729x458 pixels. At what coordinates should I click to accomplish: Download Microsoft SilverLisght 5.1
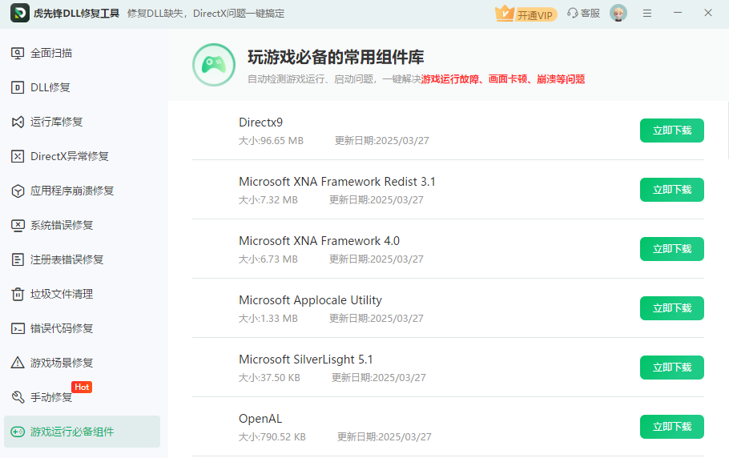tap(672, 368)
